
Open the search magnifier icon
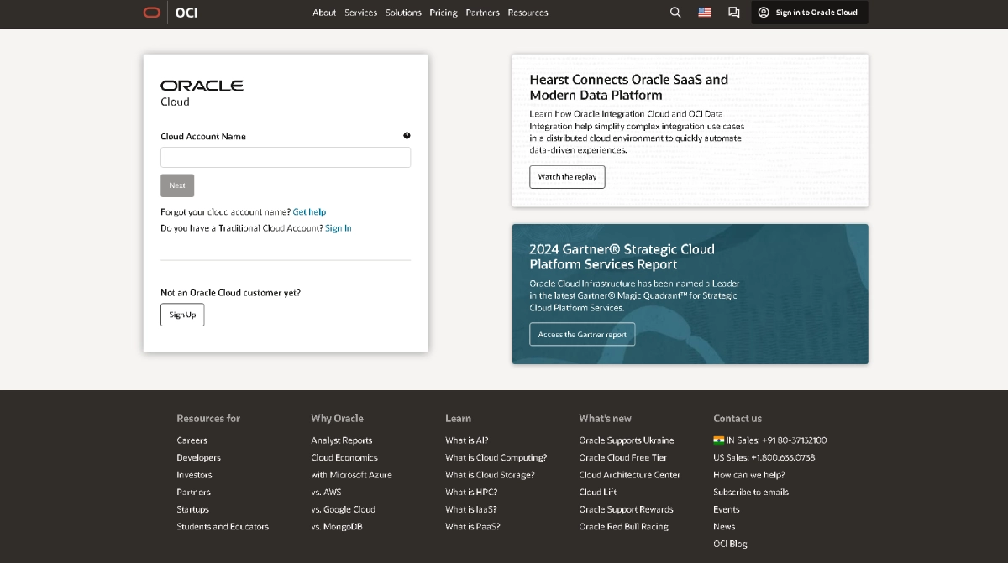[x=675, y=13]
